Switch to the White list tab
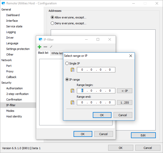The height and width of the screenshot is (153, 163). pos(57,53)
